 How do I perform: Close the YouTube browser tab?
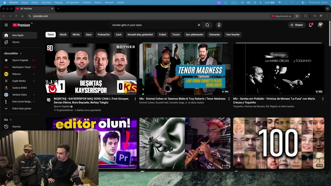point(52,9)
